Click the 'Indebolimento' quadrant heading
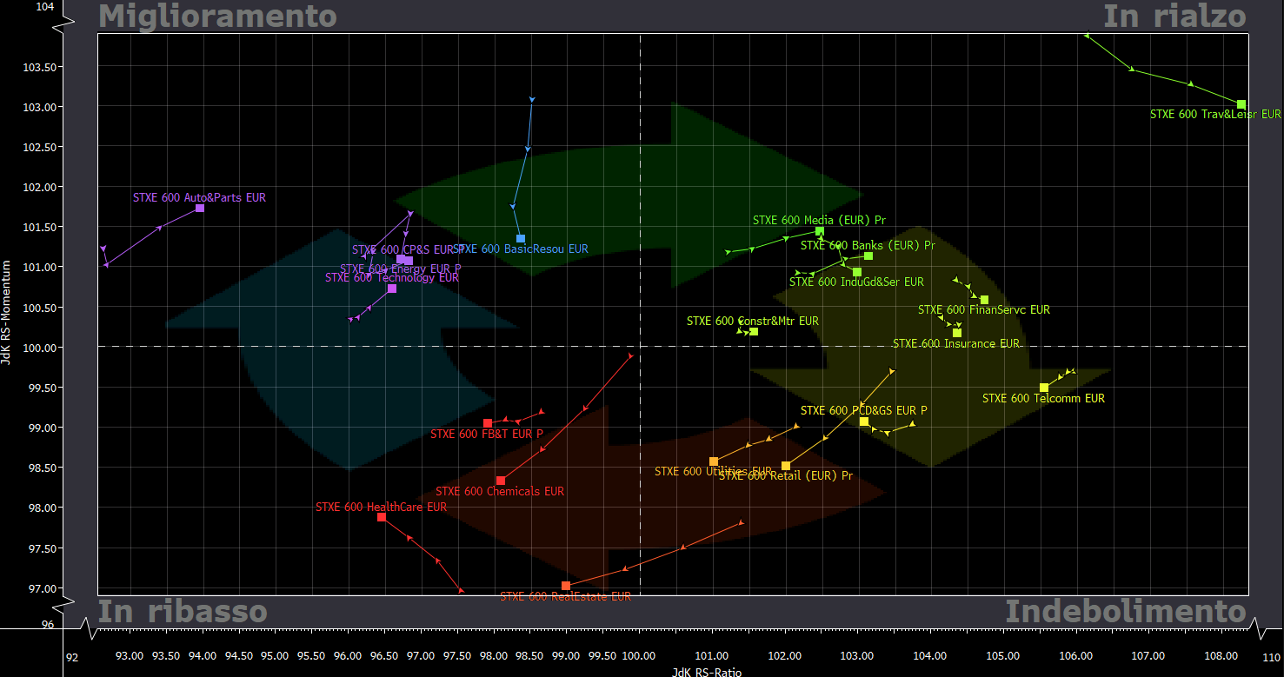Viewport: 1284px width, 677px height. click(1126, 611)
